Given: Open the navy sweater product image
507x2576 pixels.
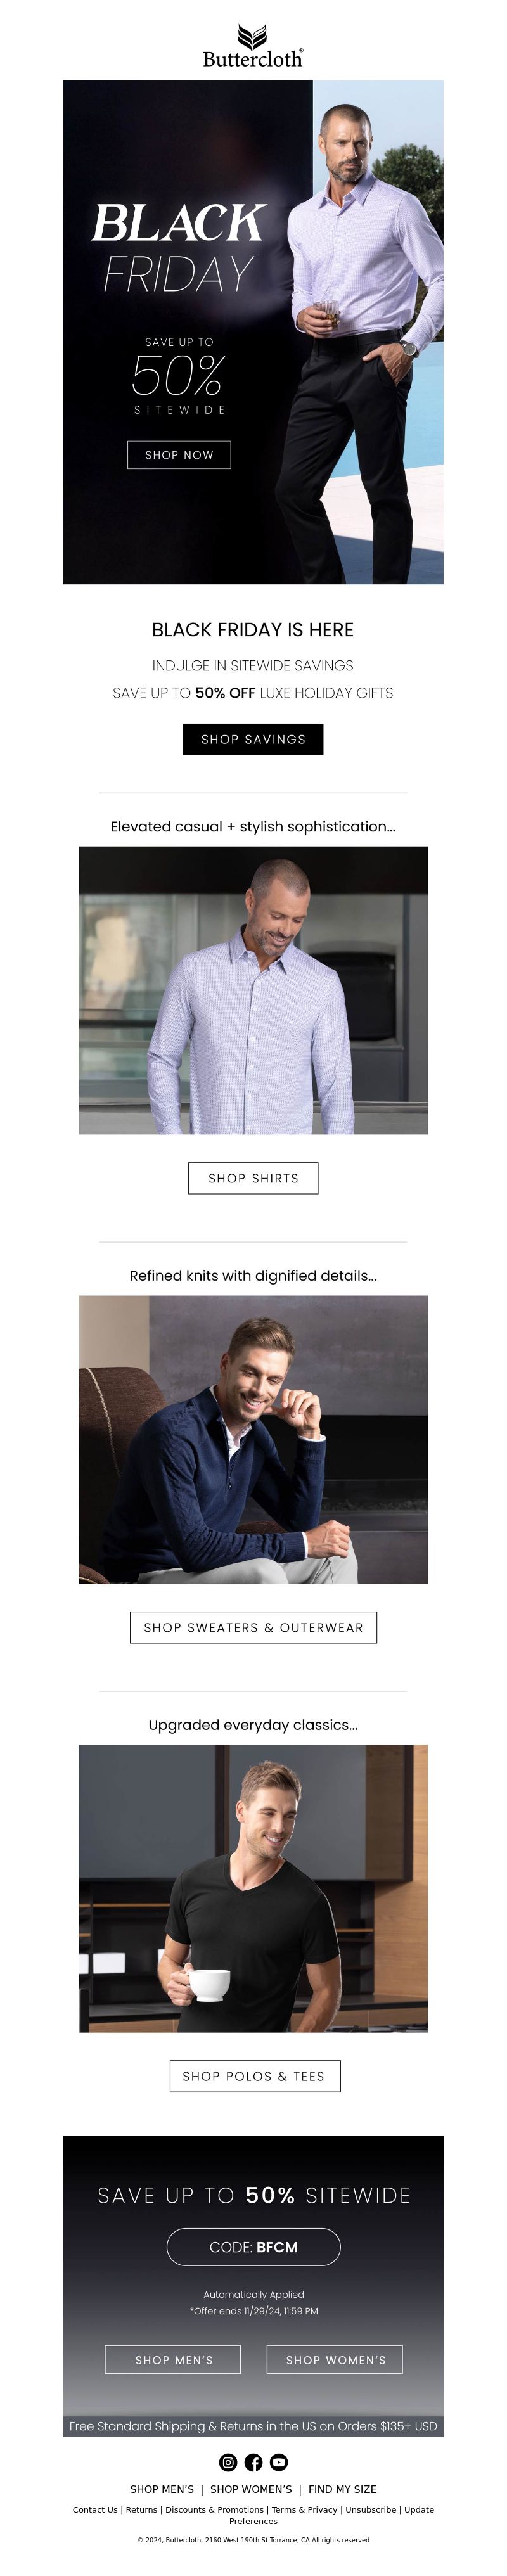Looking at the screenshot, I should [253, 1439].
